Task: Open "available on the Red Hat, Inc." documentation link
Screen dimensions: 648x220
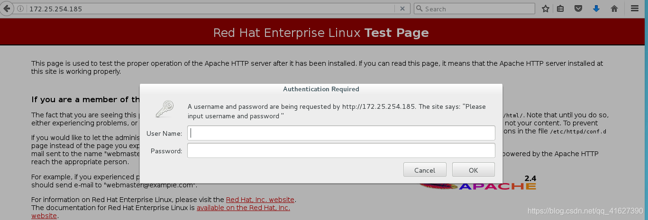Action: pyautogui.click(x=243, y=208)
